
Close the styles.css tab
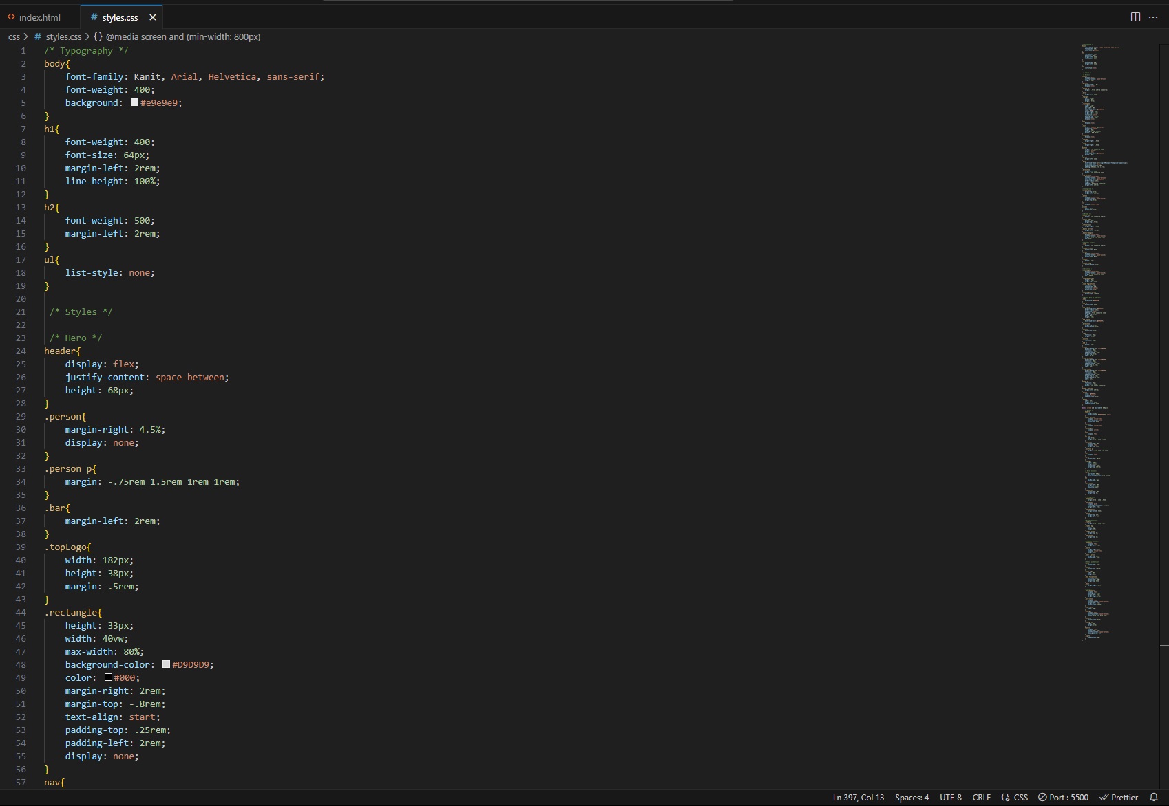153,17
